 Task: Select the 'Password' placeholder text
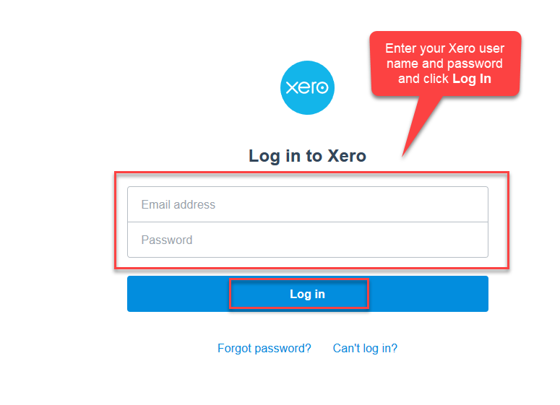click(167, 240)
